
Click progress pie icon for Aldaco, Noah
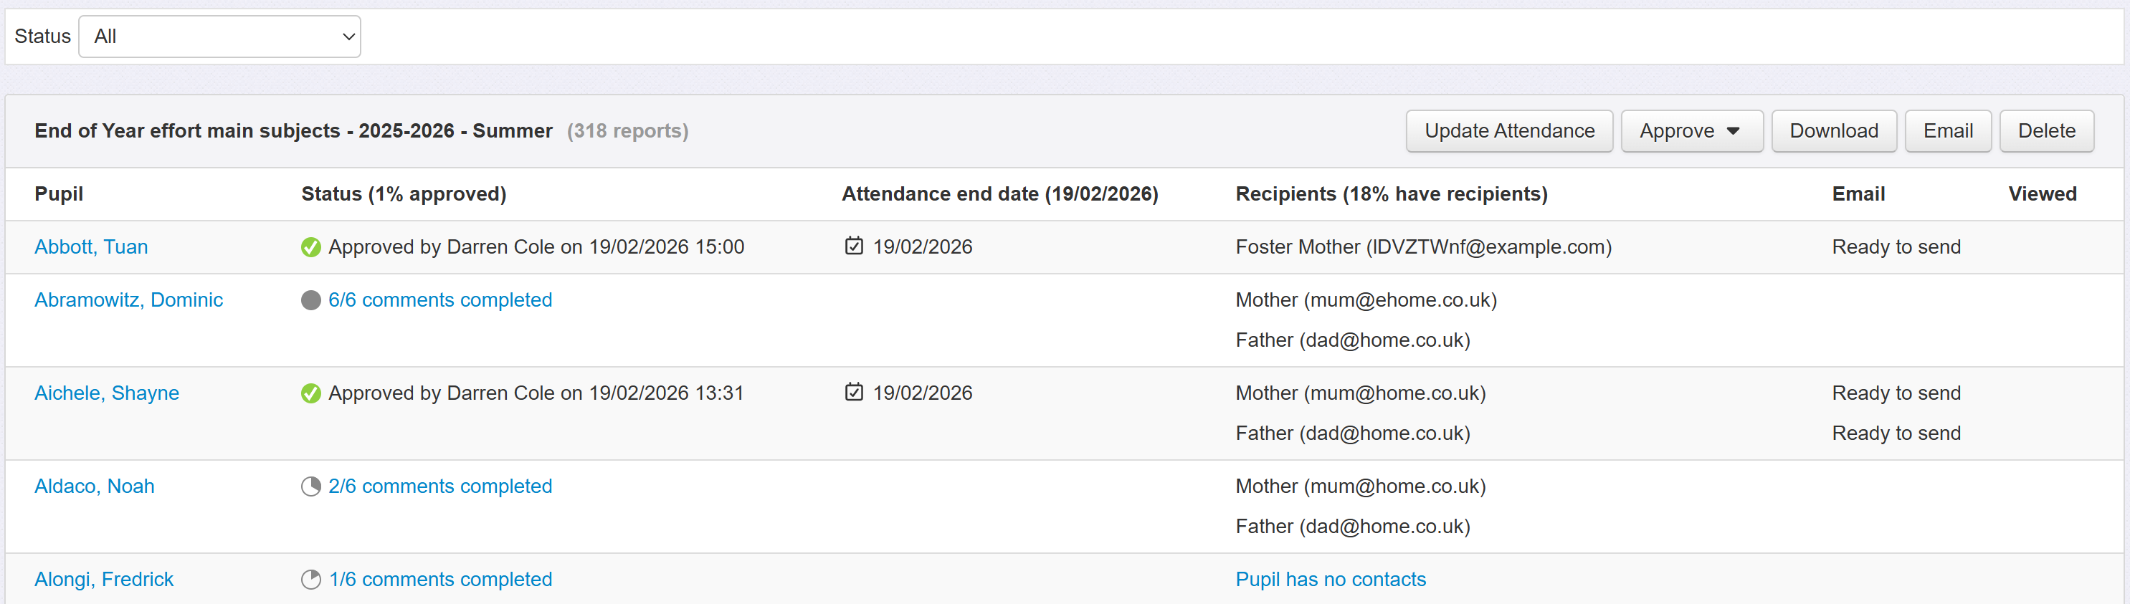(x=311, y=486)
